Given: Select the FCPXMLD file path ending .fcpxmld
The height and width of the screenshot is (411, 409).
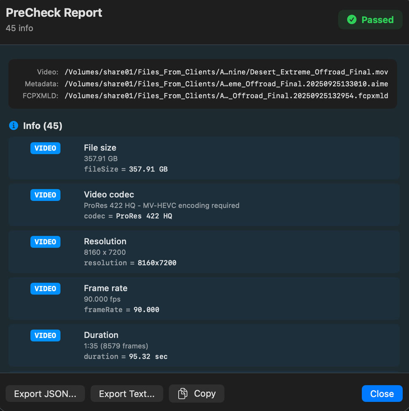Looking at the screenshot, I should 226,96.
